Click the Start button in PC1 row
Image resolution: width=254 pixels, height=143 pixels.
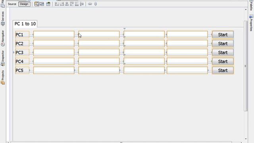223,35
